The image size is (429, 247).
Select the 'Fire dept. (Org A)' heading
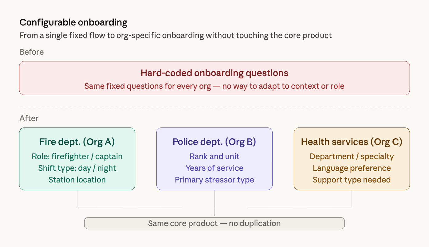pos(77,142)
